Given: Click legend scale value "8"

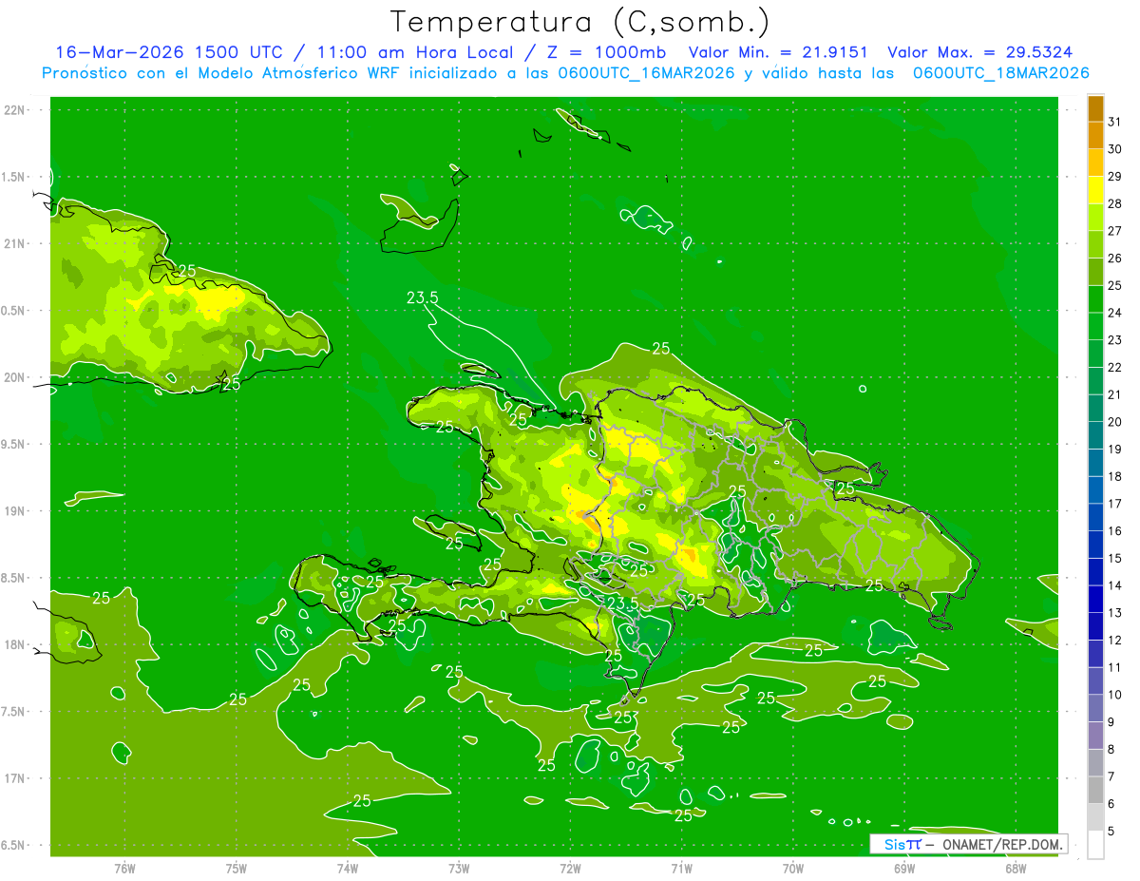Looking at the screenshot, I should [x=1112, y=750].
